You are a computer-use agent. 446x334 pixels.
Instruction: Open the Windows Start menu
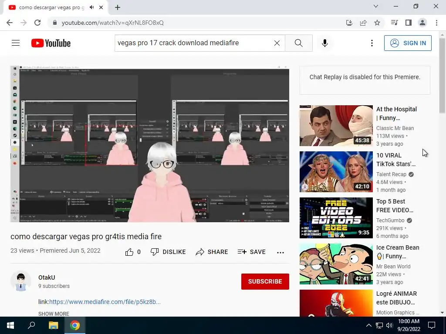tap(10, 325)
